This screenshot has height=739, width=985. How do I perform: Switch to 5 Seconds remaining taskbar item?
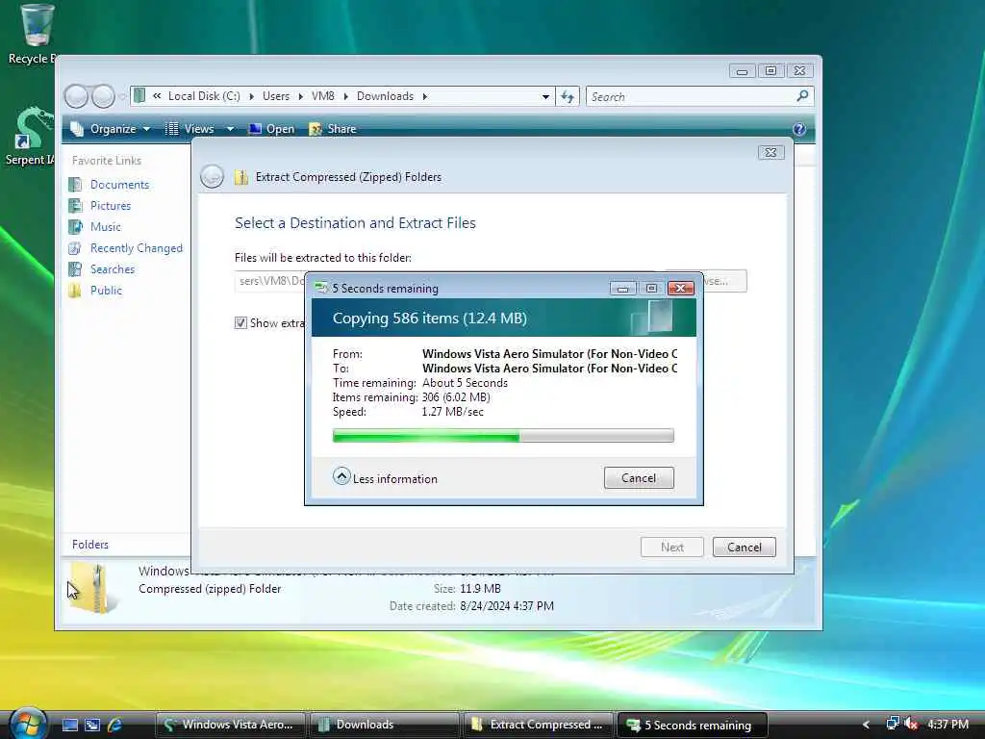tap(692, 725)
